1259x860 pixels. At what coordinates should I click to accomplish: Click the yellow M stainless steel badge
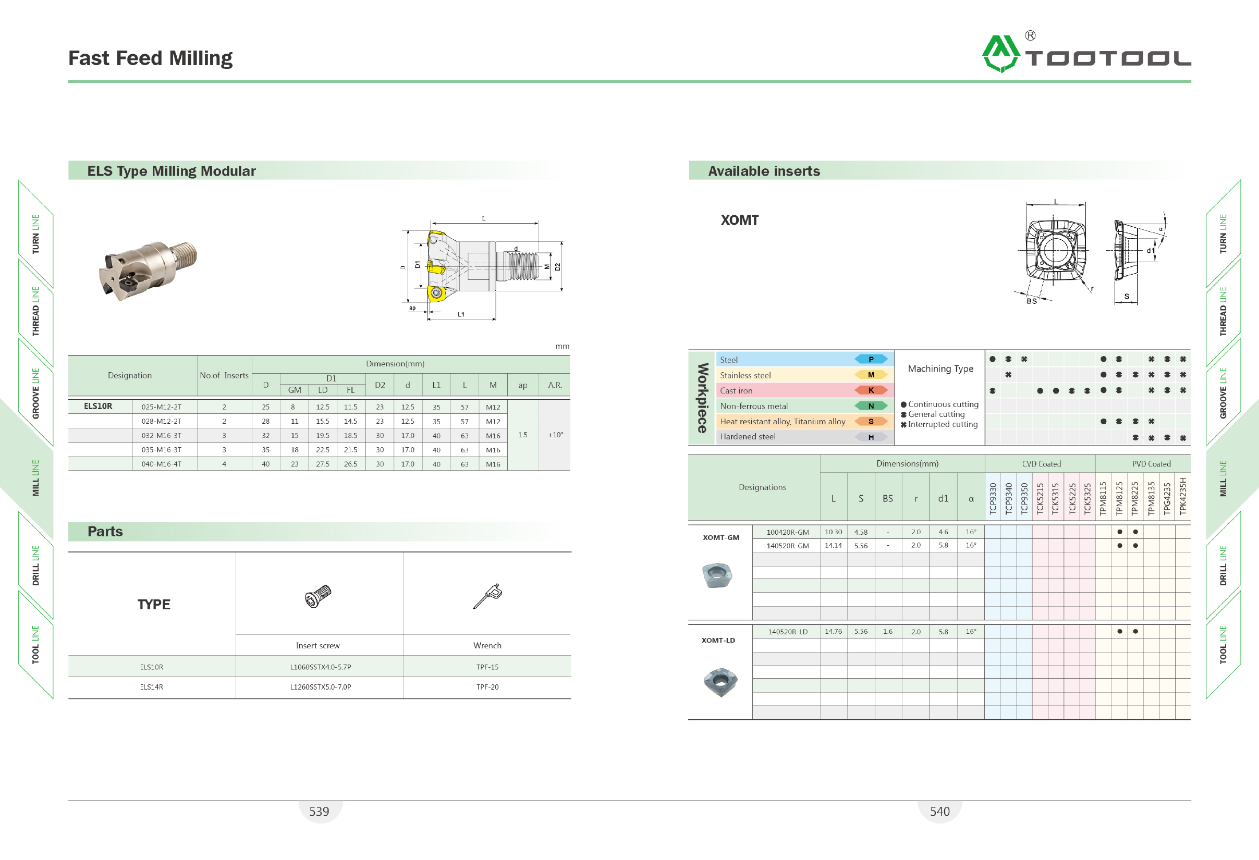click(871, 375)
